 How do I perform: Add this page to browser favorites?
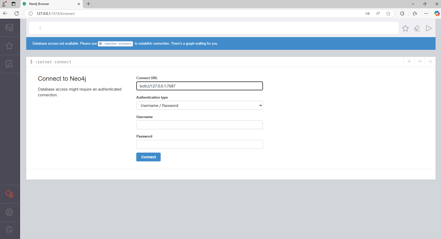click(388, 13)
